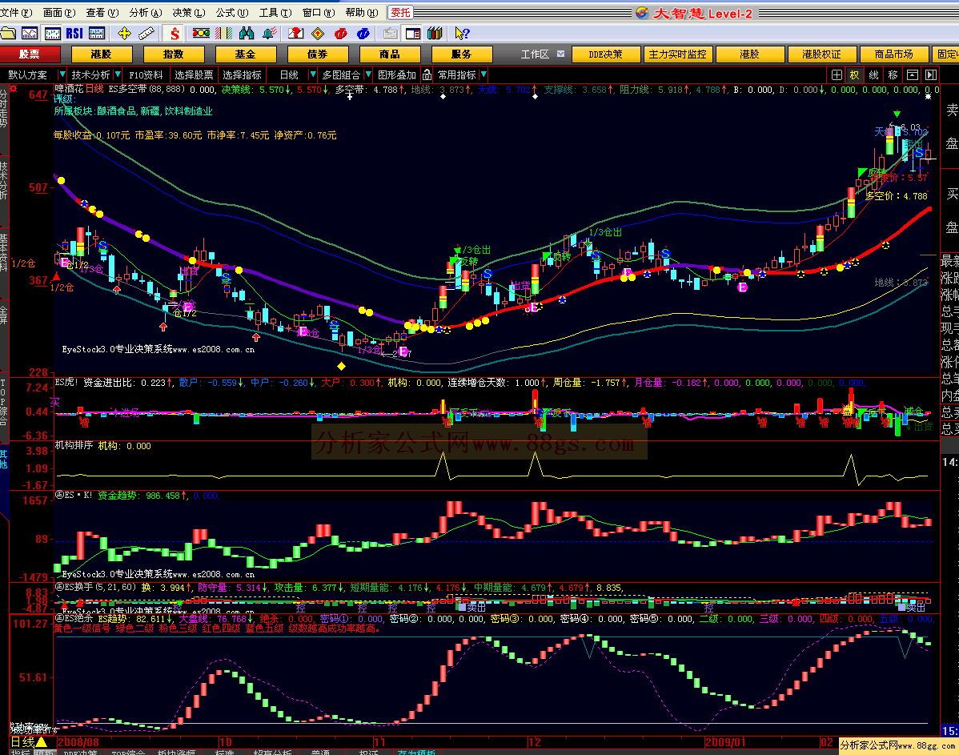
Task: Click the red circular 'd' icon
Action: (341, 34)
